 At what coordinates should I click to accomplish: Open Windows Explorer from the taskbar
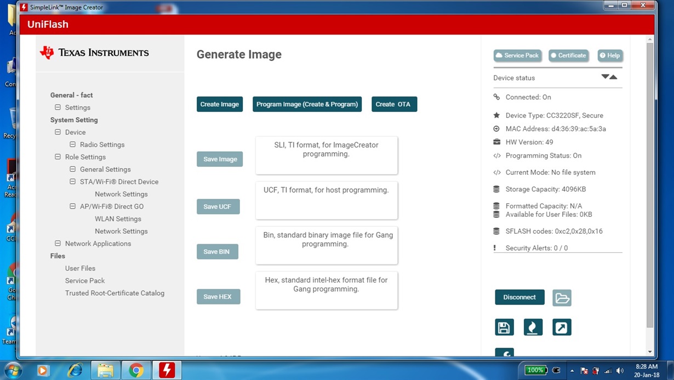coord(105,371)
